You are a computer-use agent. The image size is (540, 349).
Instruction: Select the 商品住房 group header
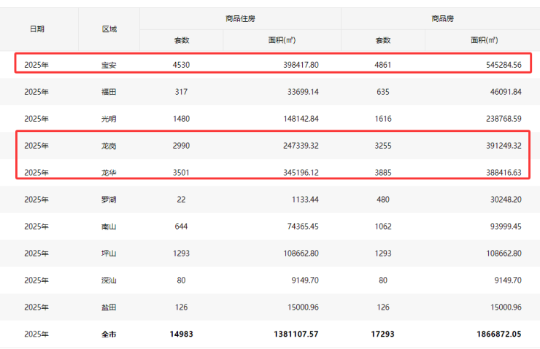240,17
